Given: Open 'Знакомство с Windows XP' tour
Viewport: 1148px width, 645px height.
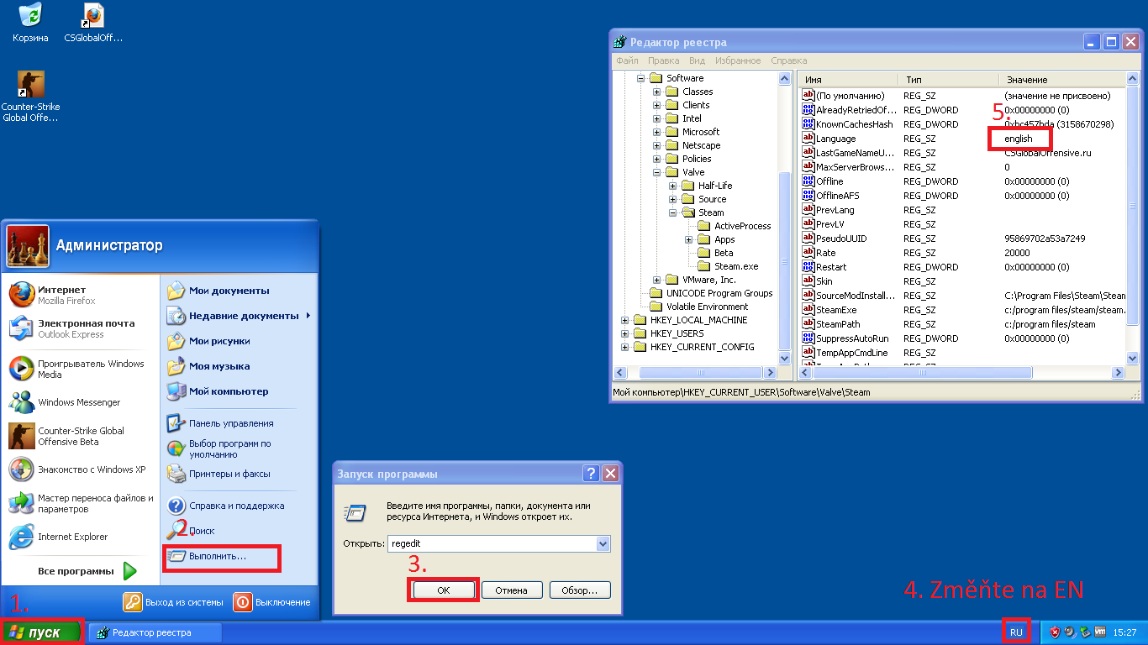Looking at the screenshot, I should click(80, 469).
